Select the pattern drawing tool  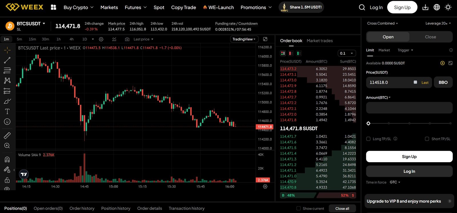(x=7, y=81)
